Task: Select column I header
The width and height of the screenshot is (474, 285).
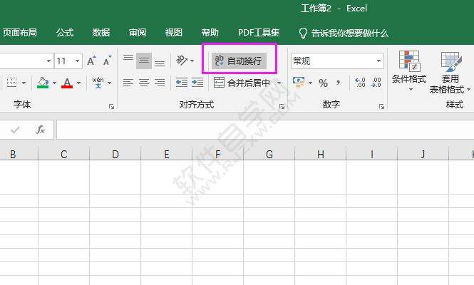Action: (371, 154)
